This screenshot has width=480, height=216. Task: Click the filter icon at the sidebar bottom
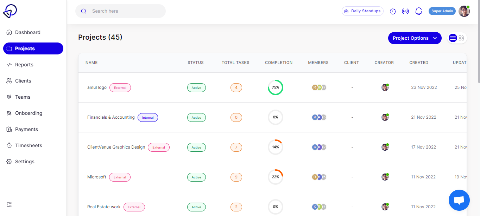[9, 204]
